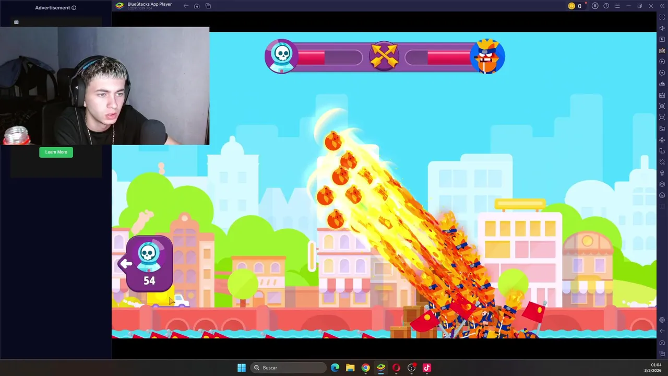Open the media manager folder icon
The width and height of the screenshot is (668, 376).
(x=662, y=128)
